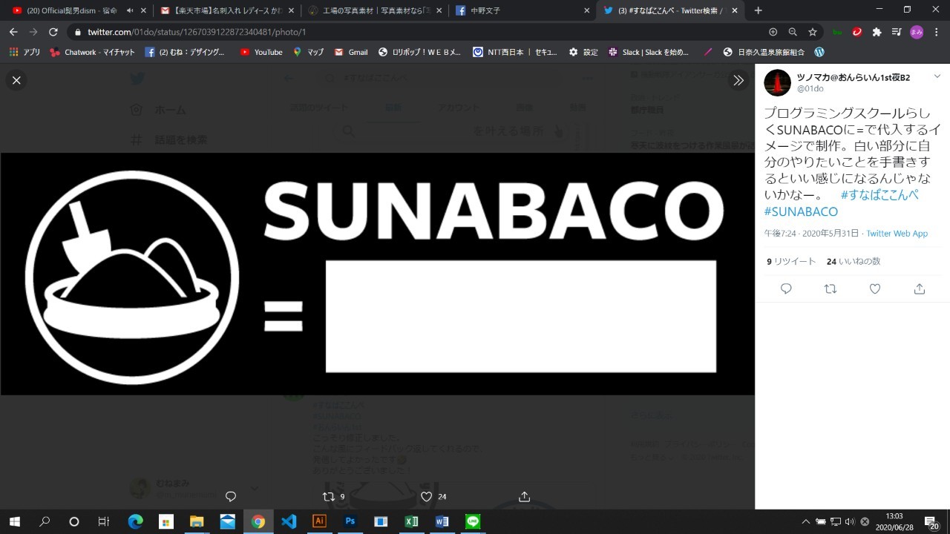
Task: Collapse the tweet sidebar using the double-chevron icon
Action: coord(738,80)
